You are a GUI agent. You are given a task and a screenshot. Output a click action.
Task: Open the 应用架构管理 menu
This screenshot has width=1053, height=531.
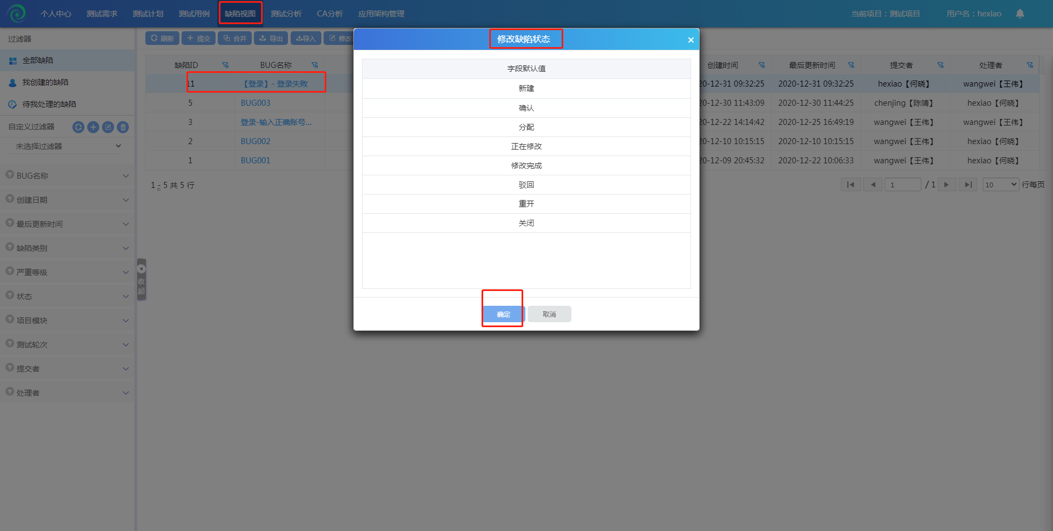[381, 14]
